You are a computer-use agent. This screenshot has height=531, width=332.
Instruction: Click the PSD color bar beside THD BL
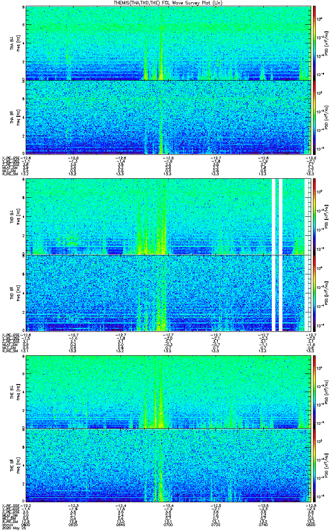[314, 217]
